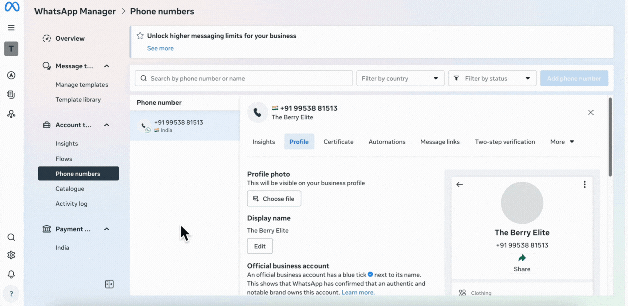The width and height of the screenshot is (628, 306).
Task: Open India payment settings
Action: 62,248
